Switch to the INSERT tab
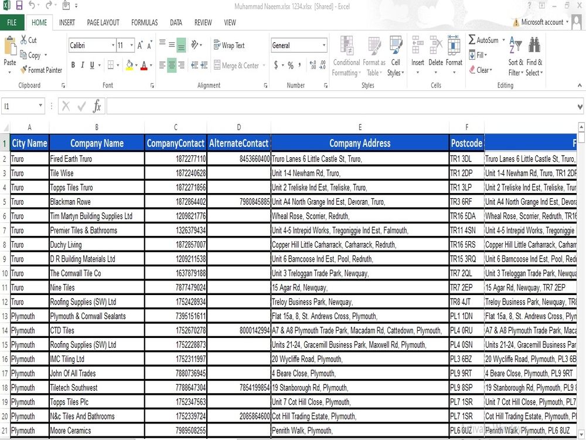 pyautogui.click(x=67, y=22)
